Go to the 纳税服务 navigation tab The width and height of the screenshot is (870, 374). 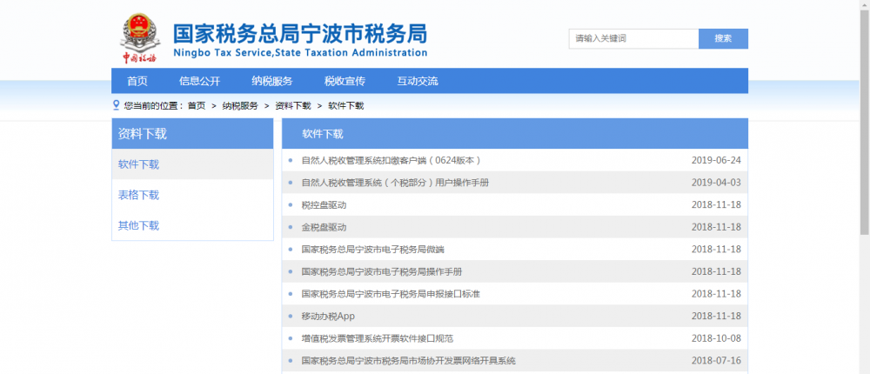coord(272,81)
